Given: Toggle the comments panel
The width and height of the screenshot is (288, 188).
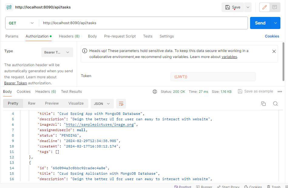Looking at the screenshot, I should pyautogui.click(x=275, y=7).
